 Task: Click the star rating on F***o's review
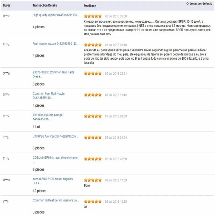tap(93, 45)
